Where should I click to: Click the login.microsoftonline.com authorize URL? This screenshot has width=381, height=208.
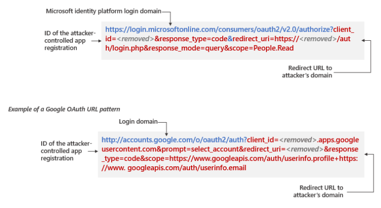tap(218, 29)
